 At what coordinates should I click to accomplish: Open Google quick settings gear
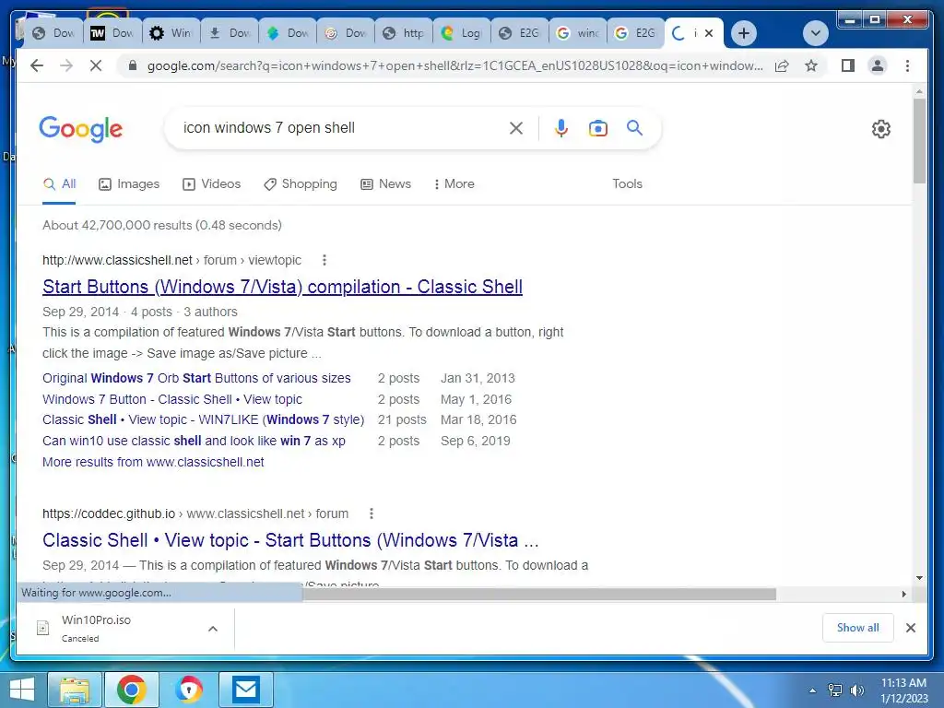[x=880, y=128]
